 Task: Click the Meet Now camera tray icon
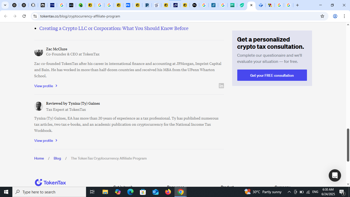[295, 192]
